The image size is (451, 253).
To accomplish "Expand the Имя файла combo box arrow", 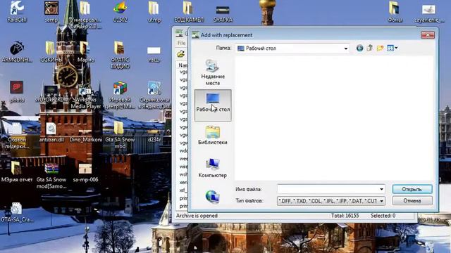I will tap(381, 189).
